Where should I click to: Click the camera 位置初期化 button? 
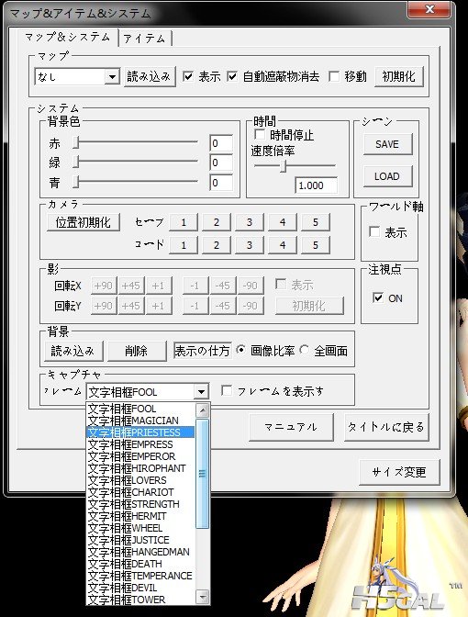pos(83,222)
